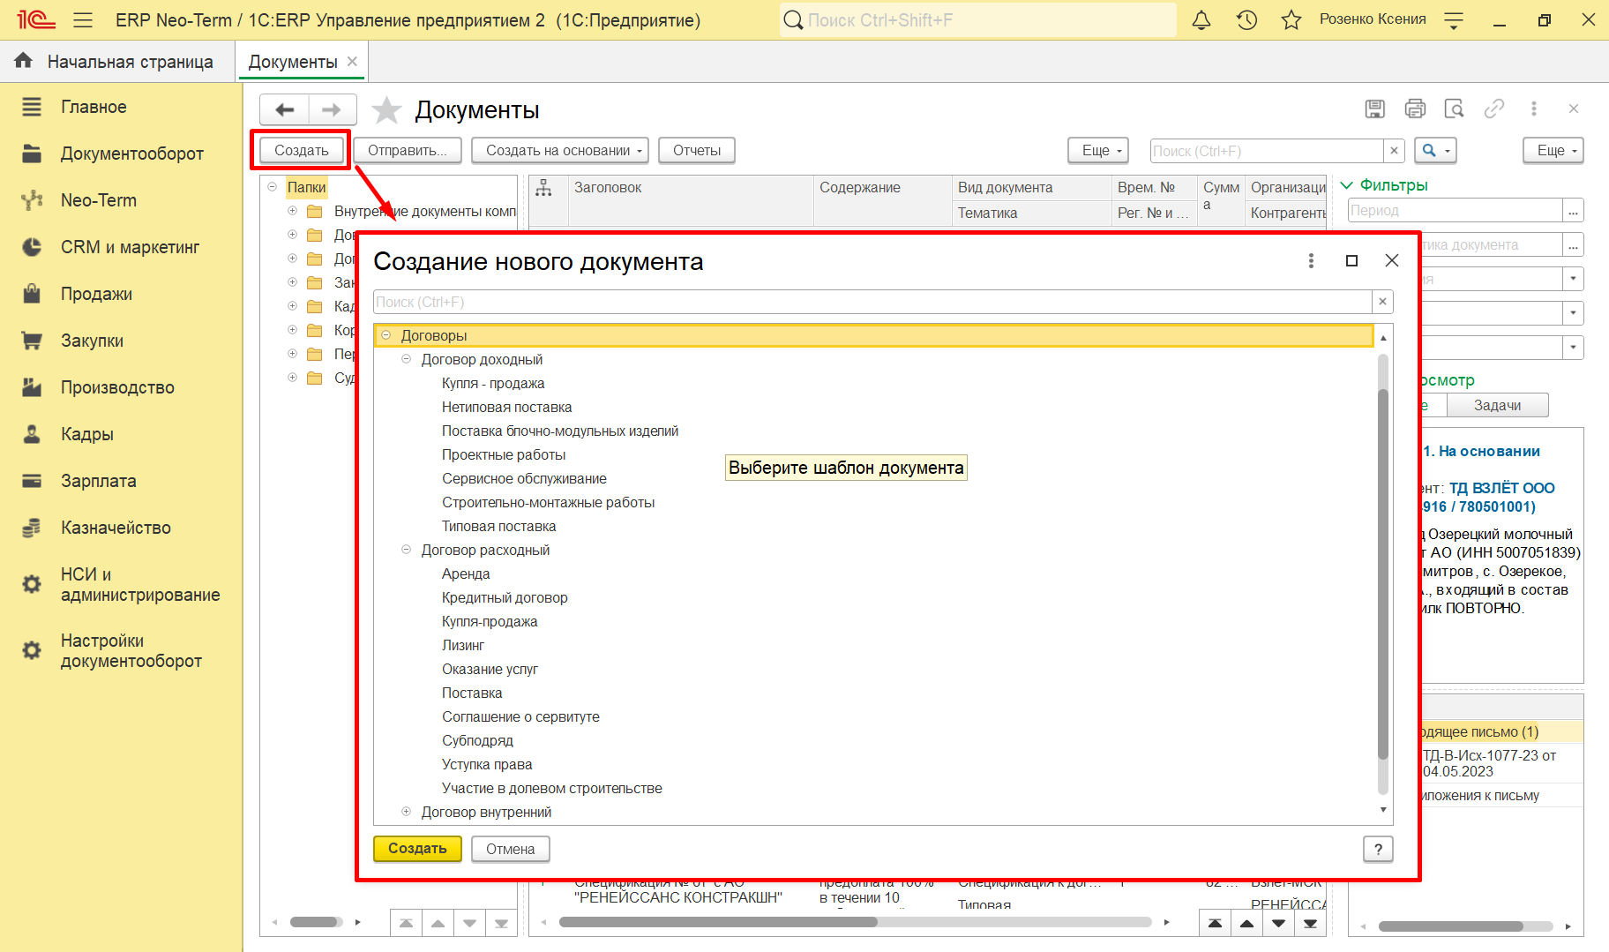This screenshot has height=952, width=1609.
Task: Click the copy link icon
Action: (1493, 109)
